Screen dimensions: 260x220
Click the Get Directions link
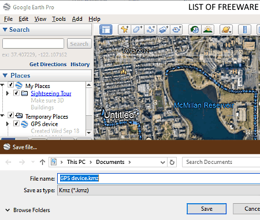pyautogui.click(x=48, y=64)
